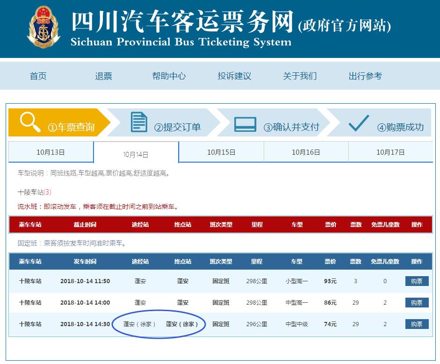Purchase the 74元 ticket at 14:30
The height and width of the screenshot is (364, 440).
tap(417, 324)
